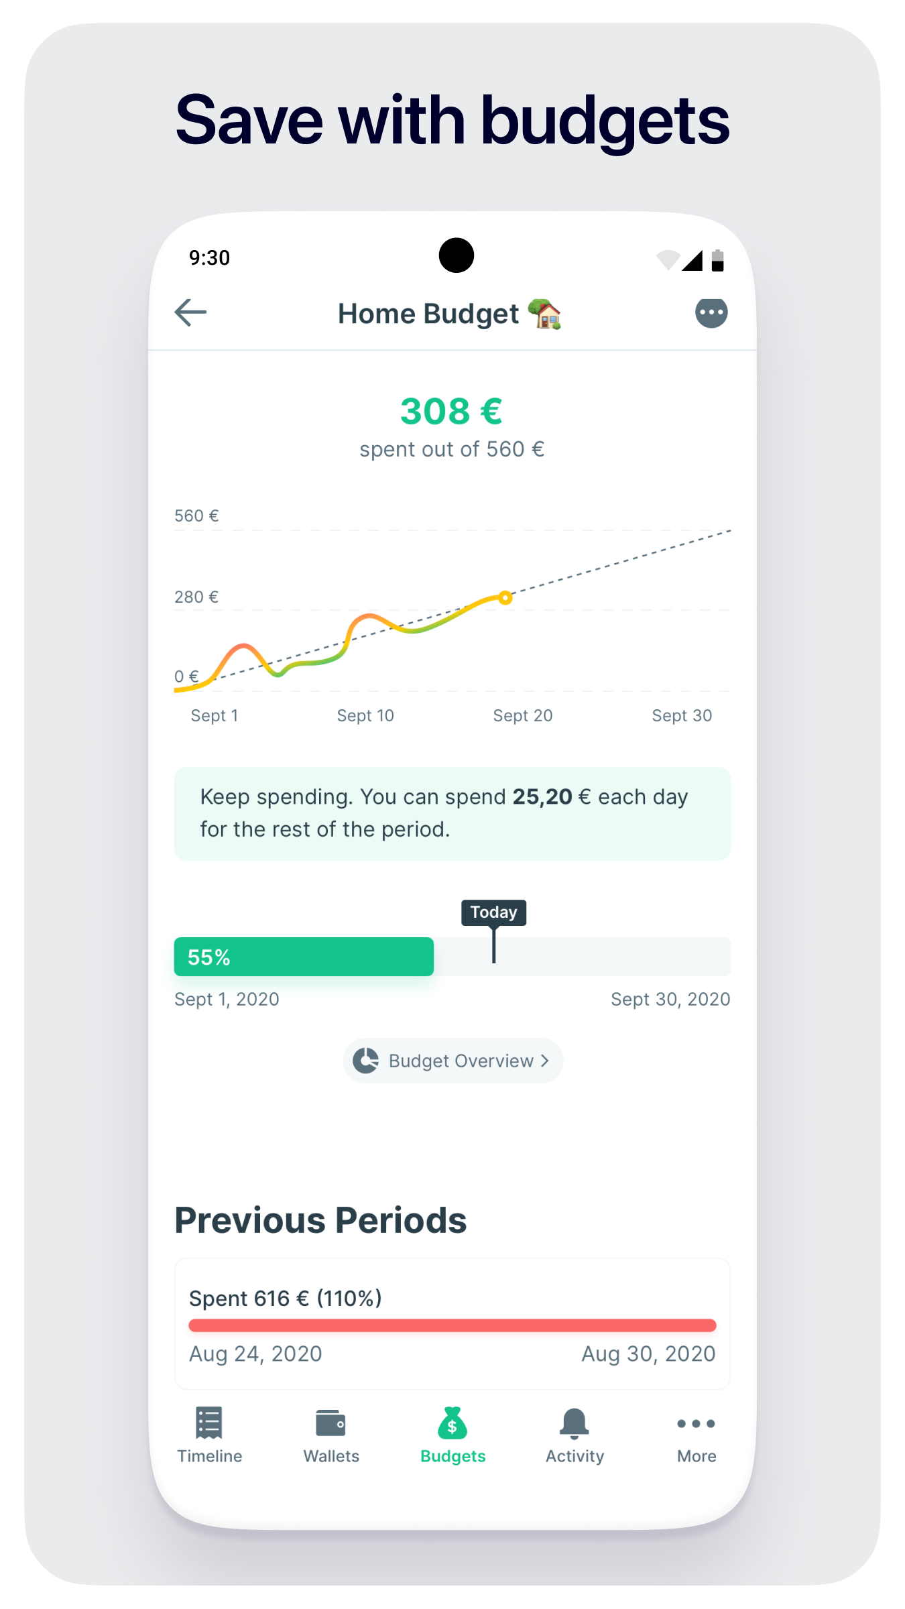Open the Timeline receipt icon
The height and width of the screenshot is (1609, 905).
[x=208, y=1423]
